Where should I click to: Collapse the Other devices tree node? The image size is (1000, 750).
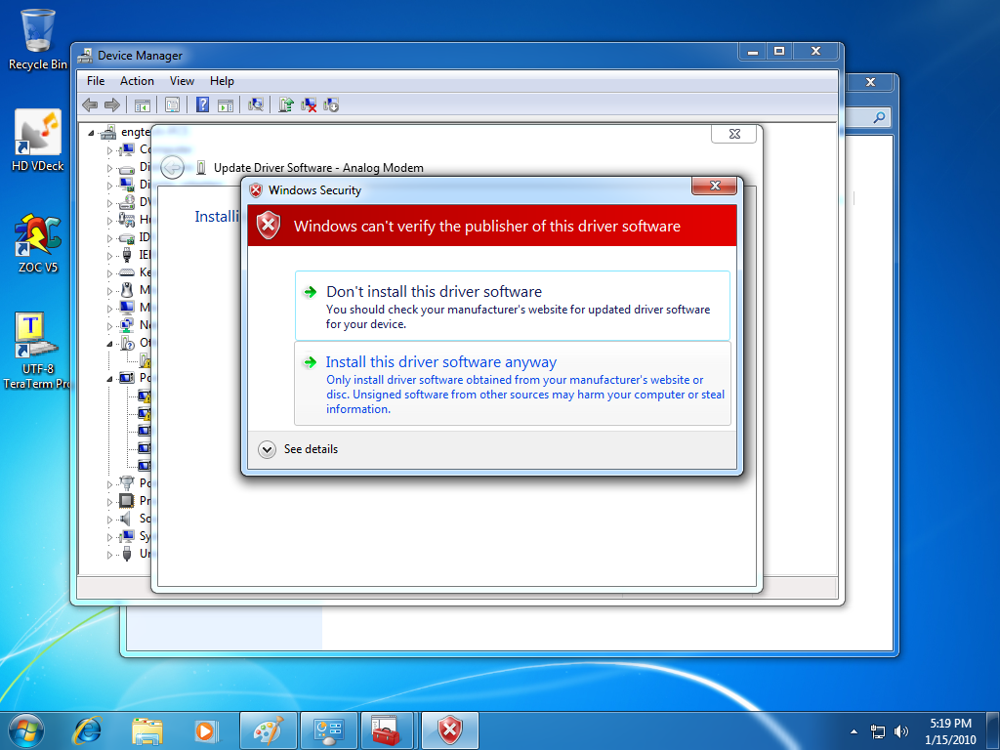click(110, 344)
